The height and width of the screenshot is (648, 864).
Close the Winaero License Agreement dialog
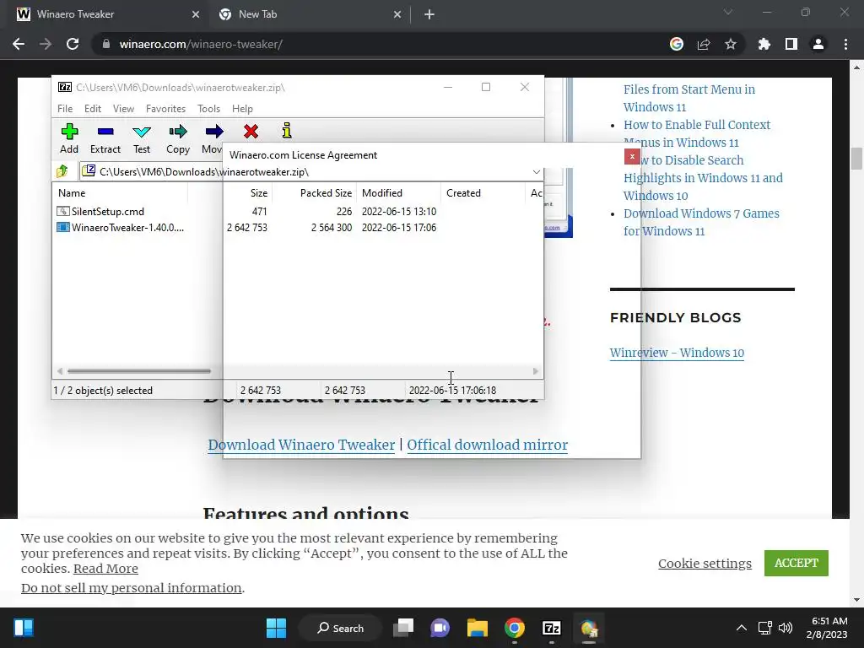coord(632,156)
